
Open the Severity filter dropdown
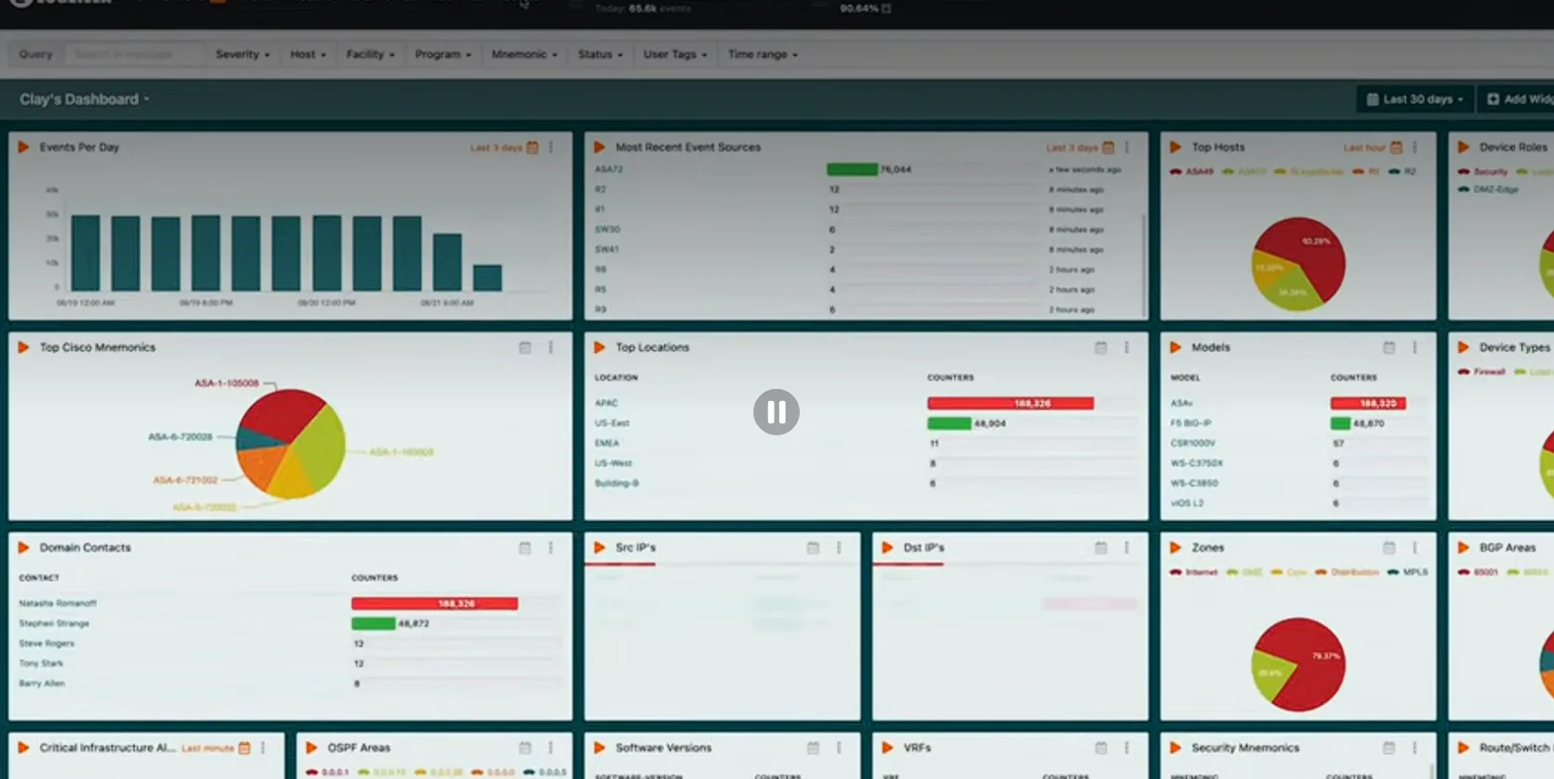(243, 55)
